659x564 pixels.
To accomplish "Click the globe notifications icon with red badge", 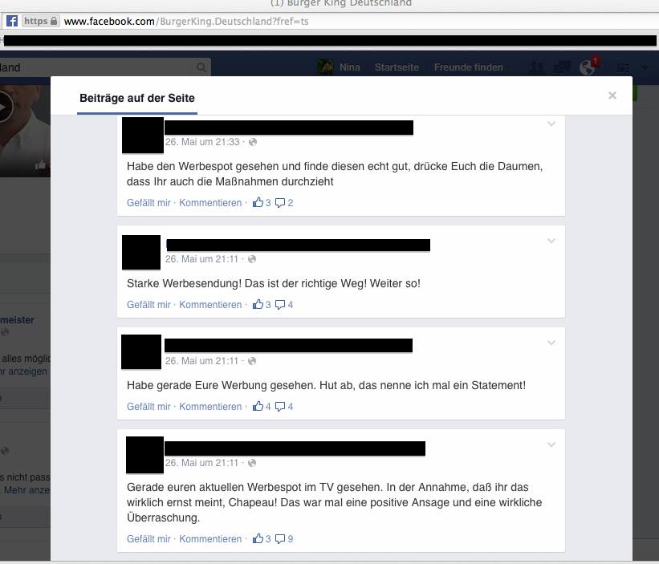I will tap(587, 67).
